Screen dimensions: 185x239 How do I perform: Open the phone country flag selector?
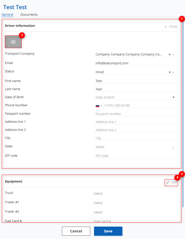[x=99, y=106]
